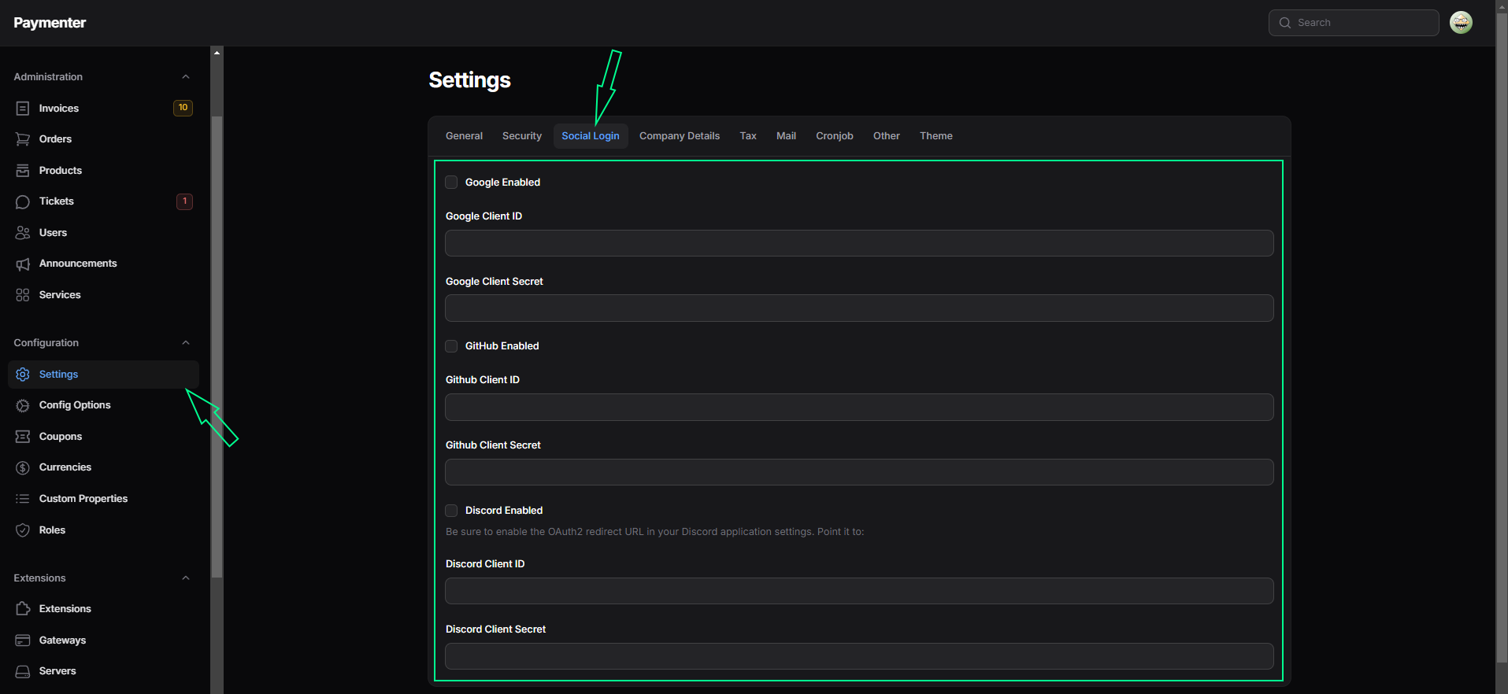Collapse the Extensions section chevron
The width and height of the screenshot is (1508, 694).
186,578
